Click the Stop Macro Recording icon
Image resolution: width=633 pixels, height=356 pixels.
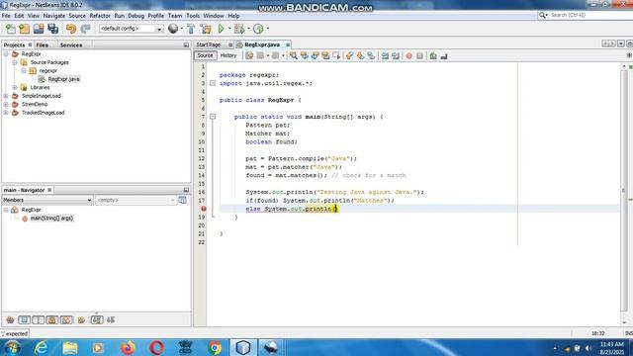(x=419, y=55)
